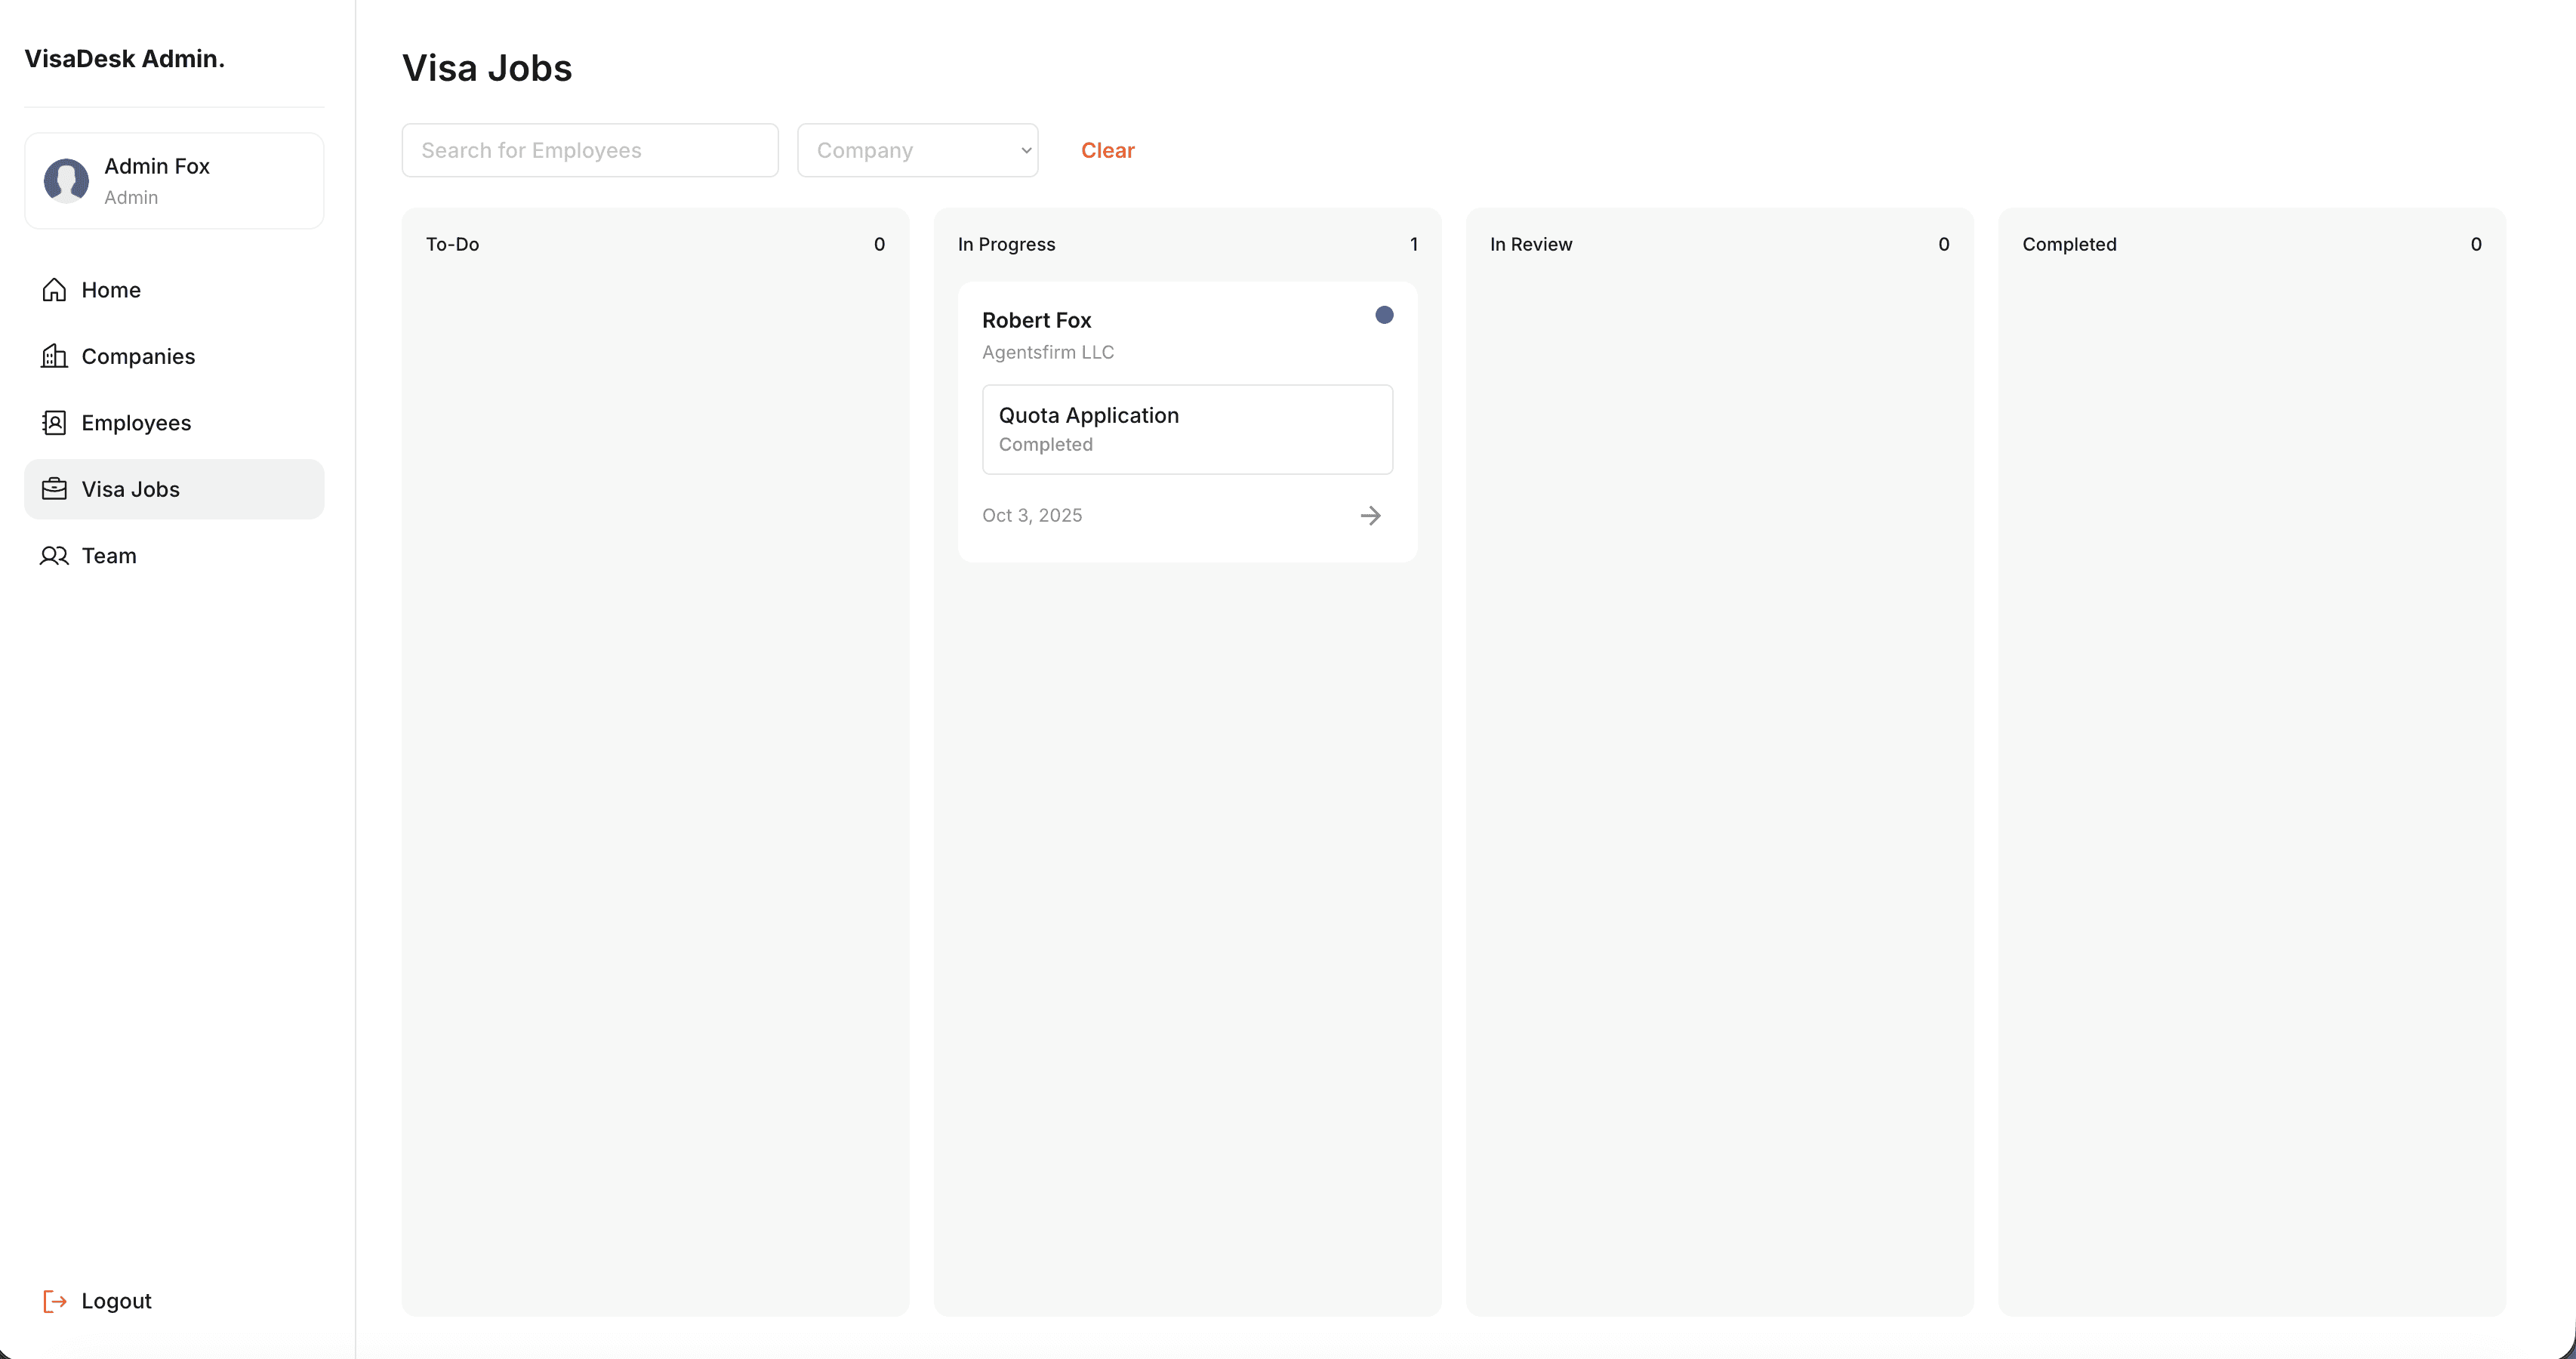Click blue status dot on Robert Fox card

[x=1384, y=315]
